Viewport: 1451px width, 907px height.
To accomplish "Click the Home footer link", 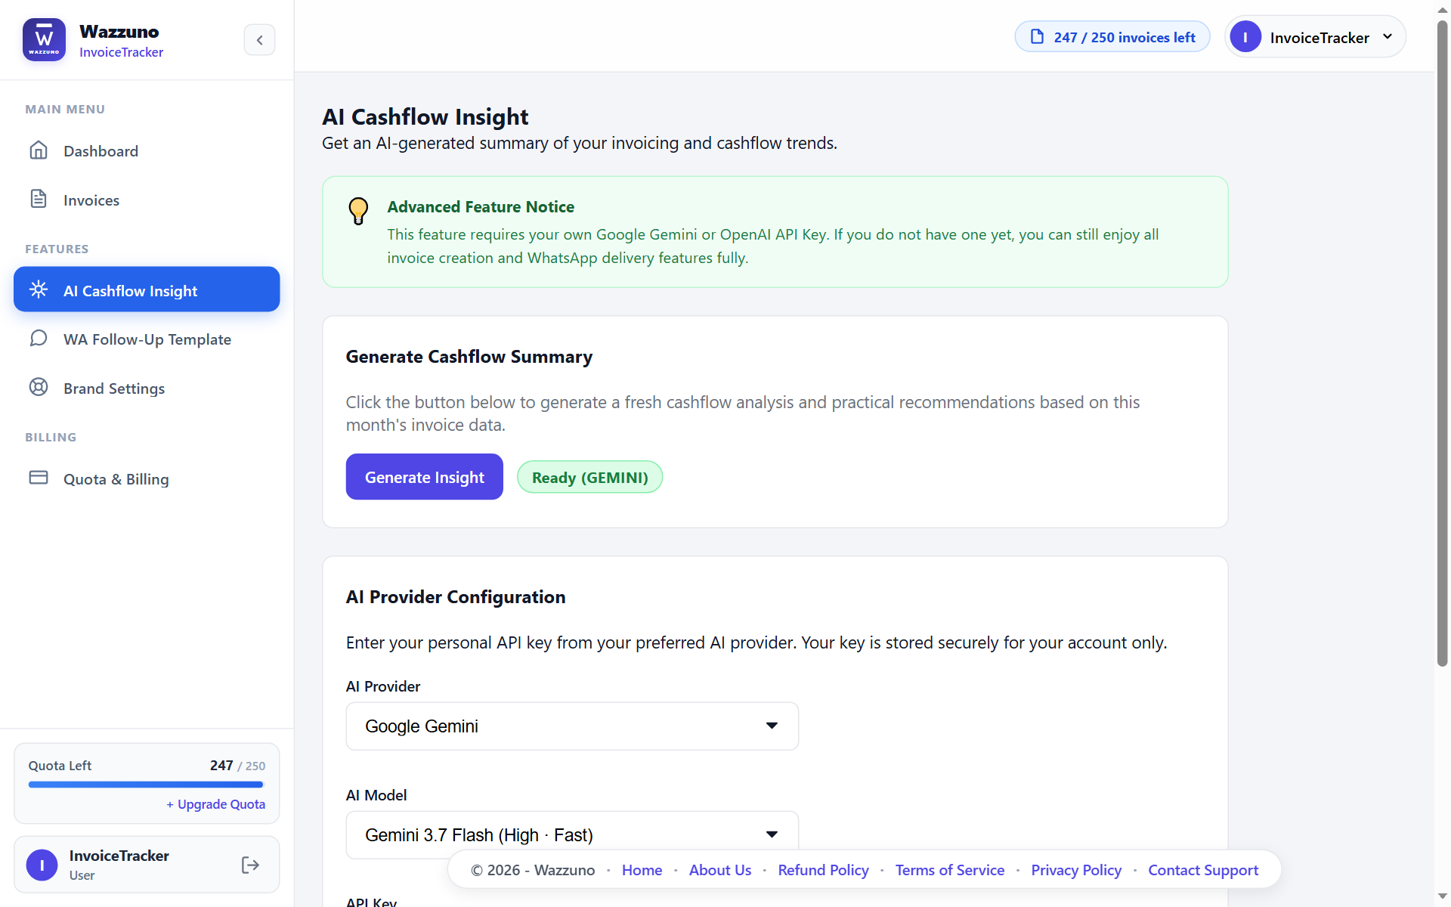I will click(642, 870).
